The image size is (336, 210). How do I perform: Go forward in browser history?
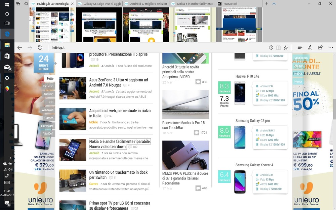click(30, 48)
